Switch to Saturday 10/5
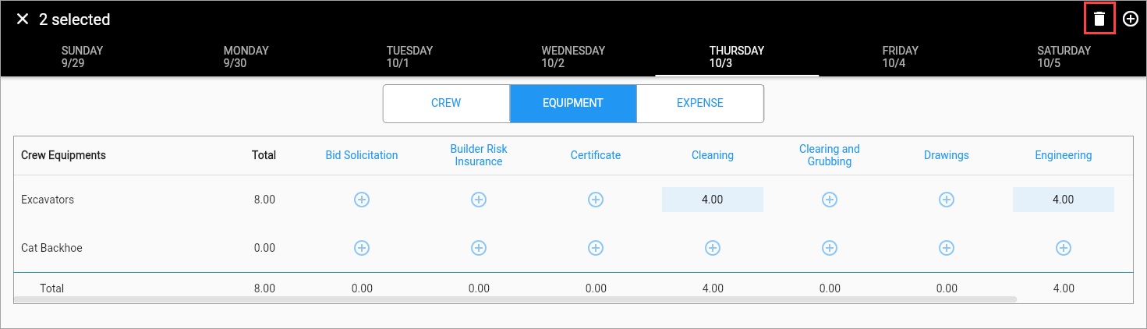Viewport: 1147px width, 329px height. point(1064,57)
